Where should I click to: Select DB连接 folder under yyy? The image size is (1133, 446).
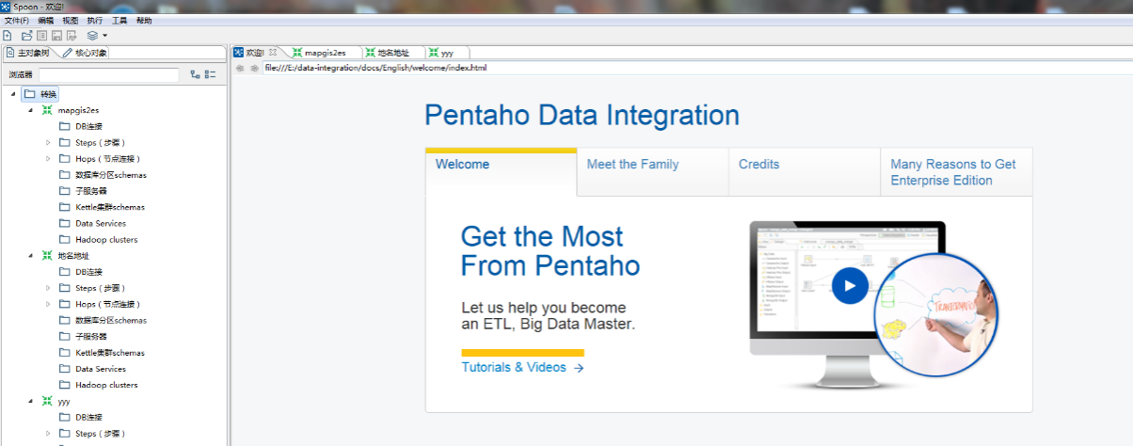tap(81, 417)
